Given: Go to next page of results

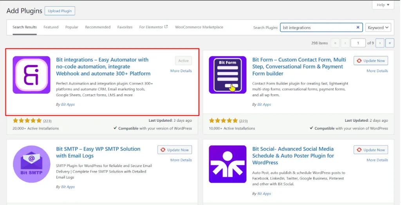Looking at the screenshot, I should (x=380, y=43).
